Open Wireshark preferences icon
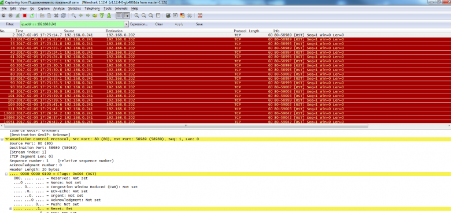The image size is (451, 213). click(190, 16)
